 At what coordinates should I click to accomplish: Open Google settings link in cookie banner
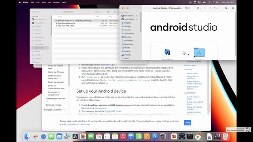click(x=71, y=124)
